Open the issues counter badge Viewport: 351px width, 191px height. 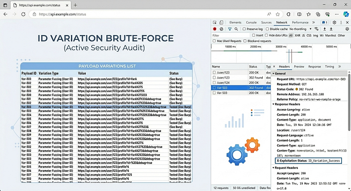324,22
